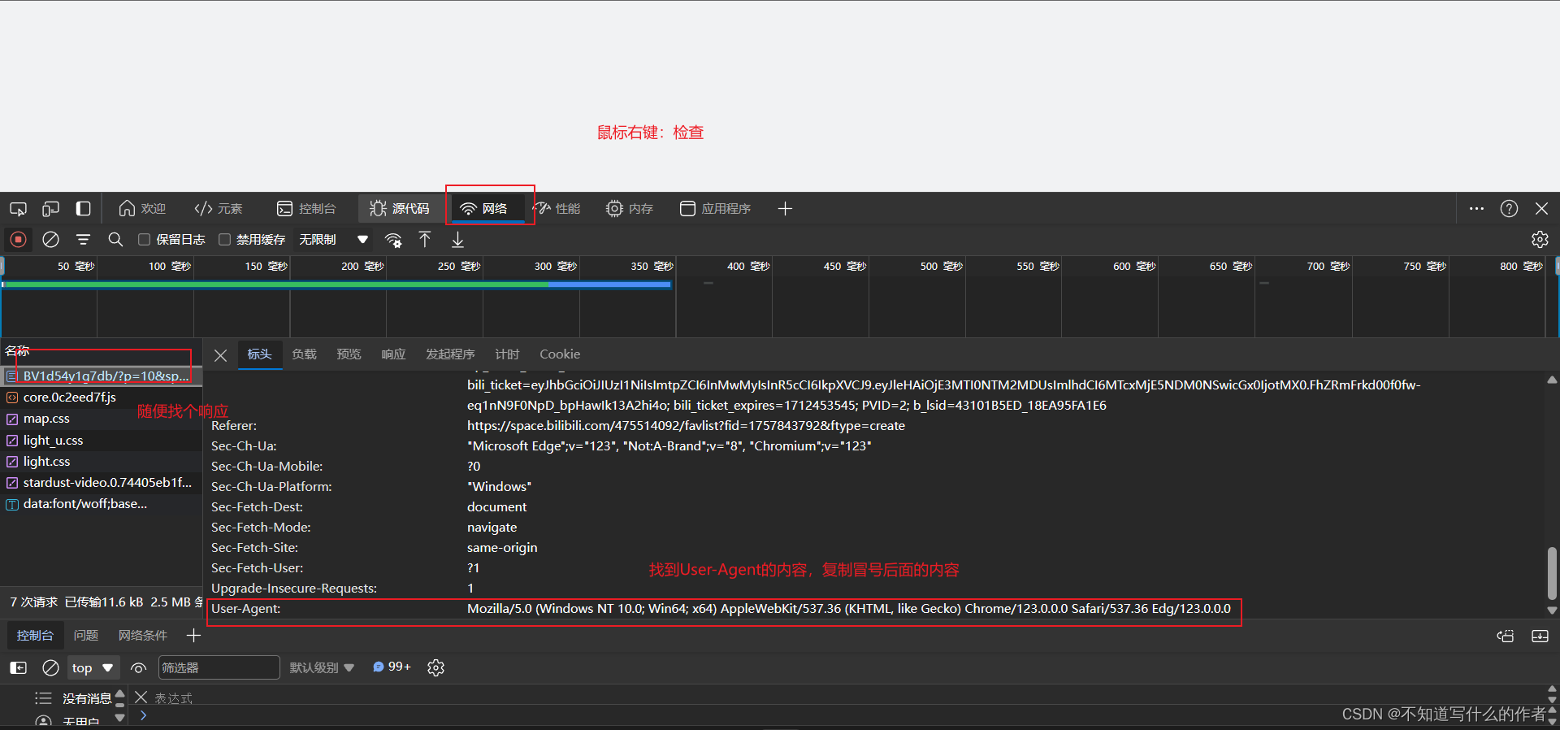
Task: Select the stardust-video.0.74405eb1f request
Action: [x=101, y=482]
